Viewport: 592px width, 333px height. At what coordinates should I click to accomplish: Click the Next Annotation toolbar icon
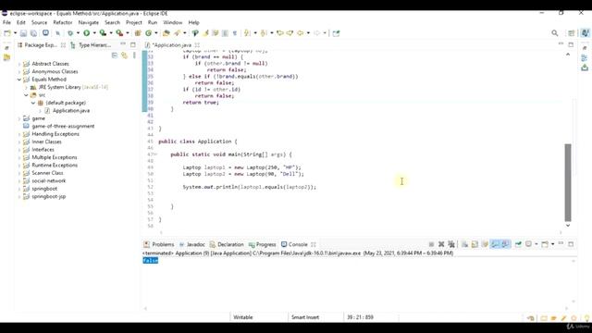pyautogui.click(x=247, y=33)
